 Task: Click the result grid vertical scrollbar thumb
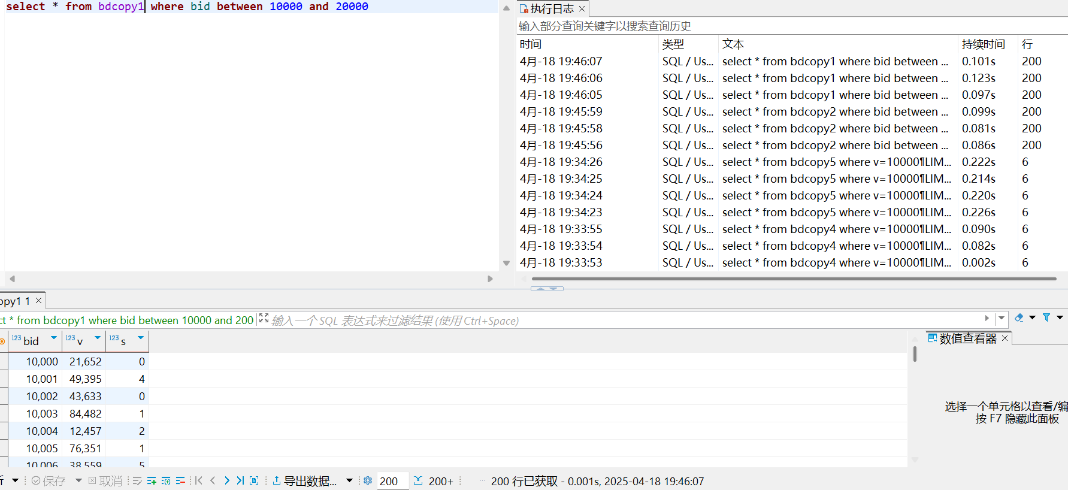915,354
